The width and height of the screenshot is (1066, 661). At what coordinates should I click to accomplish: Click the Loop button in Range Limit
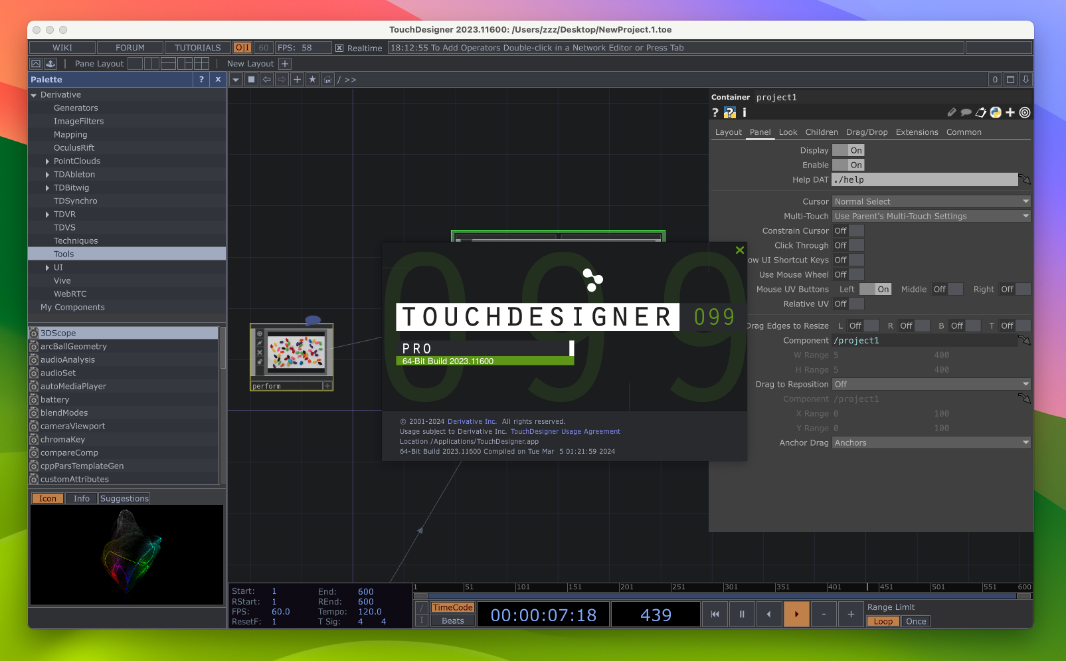pos(883,621)
